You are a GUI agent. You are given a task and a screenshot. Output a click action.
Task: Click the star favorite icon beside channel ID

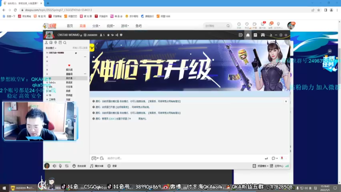(108, 35)
